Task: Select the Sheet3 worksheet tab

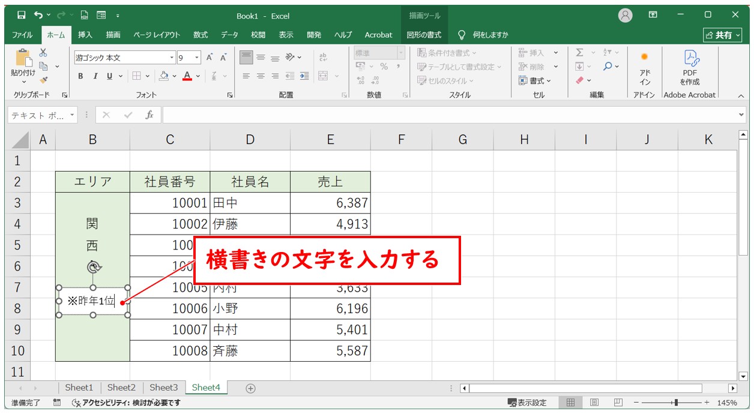Action: point(164,388)
